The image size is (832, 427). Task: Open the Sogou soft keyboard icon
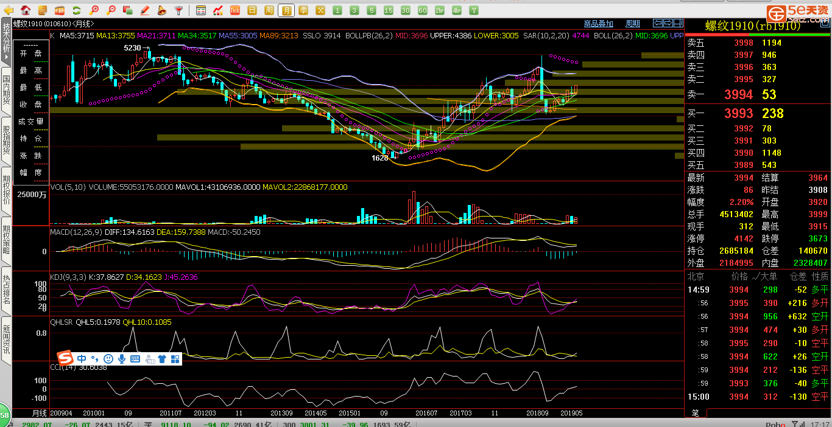click(x=135, y=359)
